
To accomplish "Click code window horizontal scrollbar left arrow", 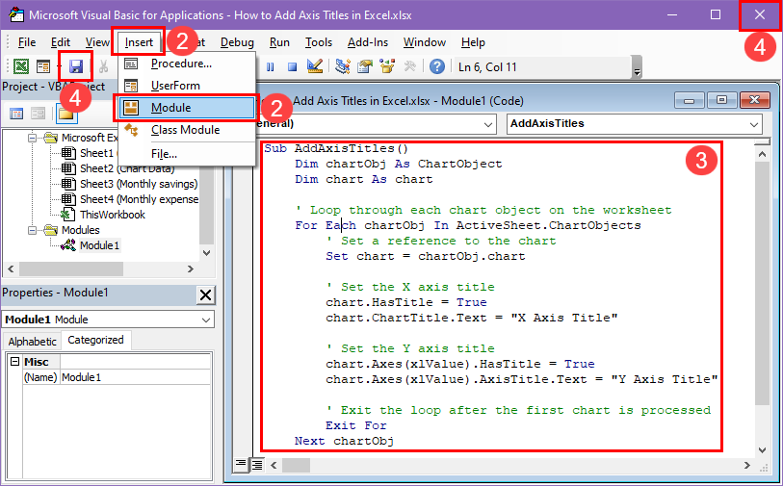I will tap(274, 465).
